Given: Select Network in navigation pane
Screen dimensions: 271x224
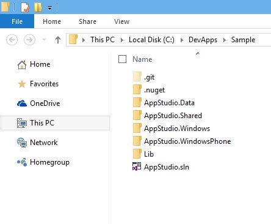Looking at the screenshot, I should pos(43,143).
